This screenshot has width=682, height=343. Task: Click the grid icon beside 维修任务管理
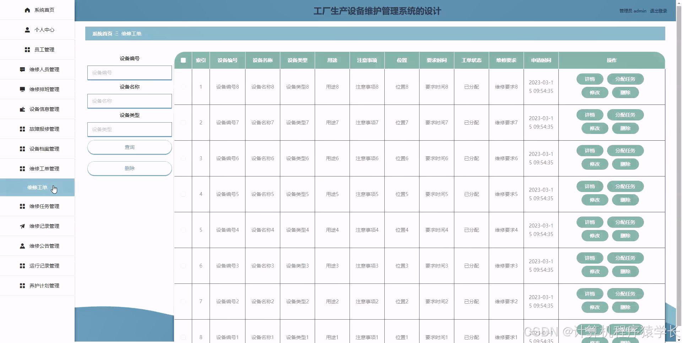[22, 206]
